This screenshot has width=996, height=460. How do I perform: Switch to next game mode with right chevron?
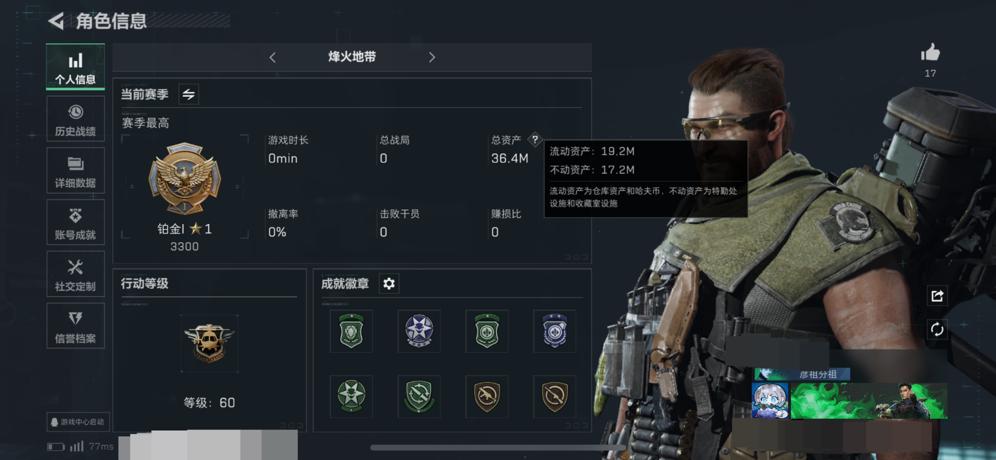(432, 57)
